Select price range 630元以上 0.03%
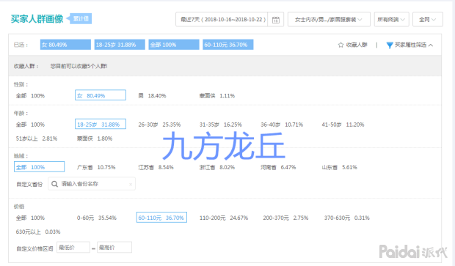This screenshot has width=455, height=266. click(38, 232)
